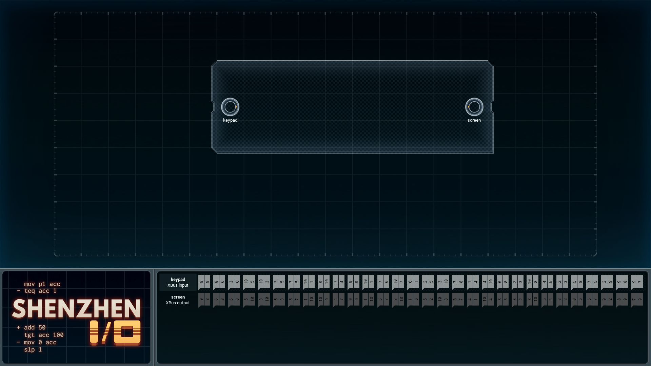Select screen output packet 10 9

(x=323, y=300)
